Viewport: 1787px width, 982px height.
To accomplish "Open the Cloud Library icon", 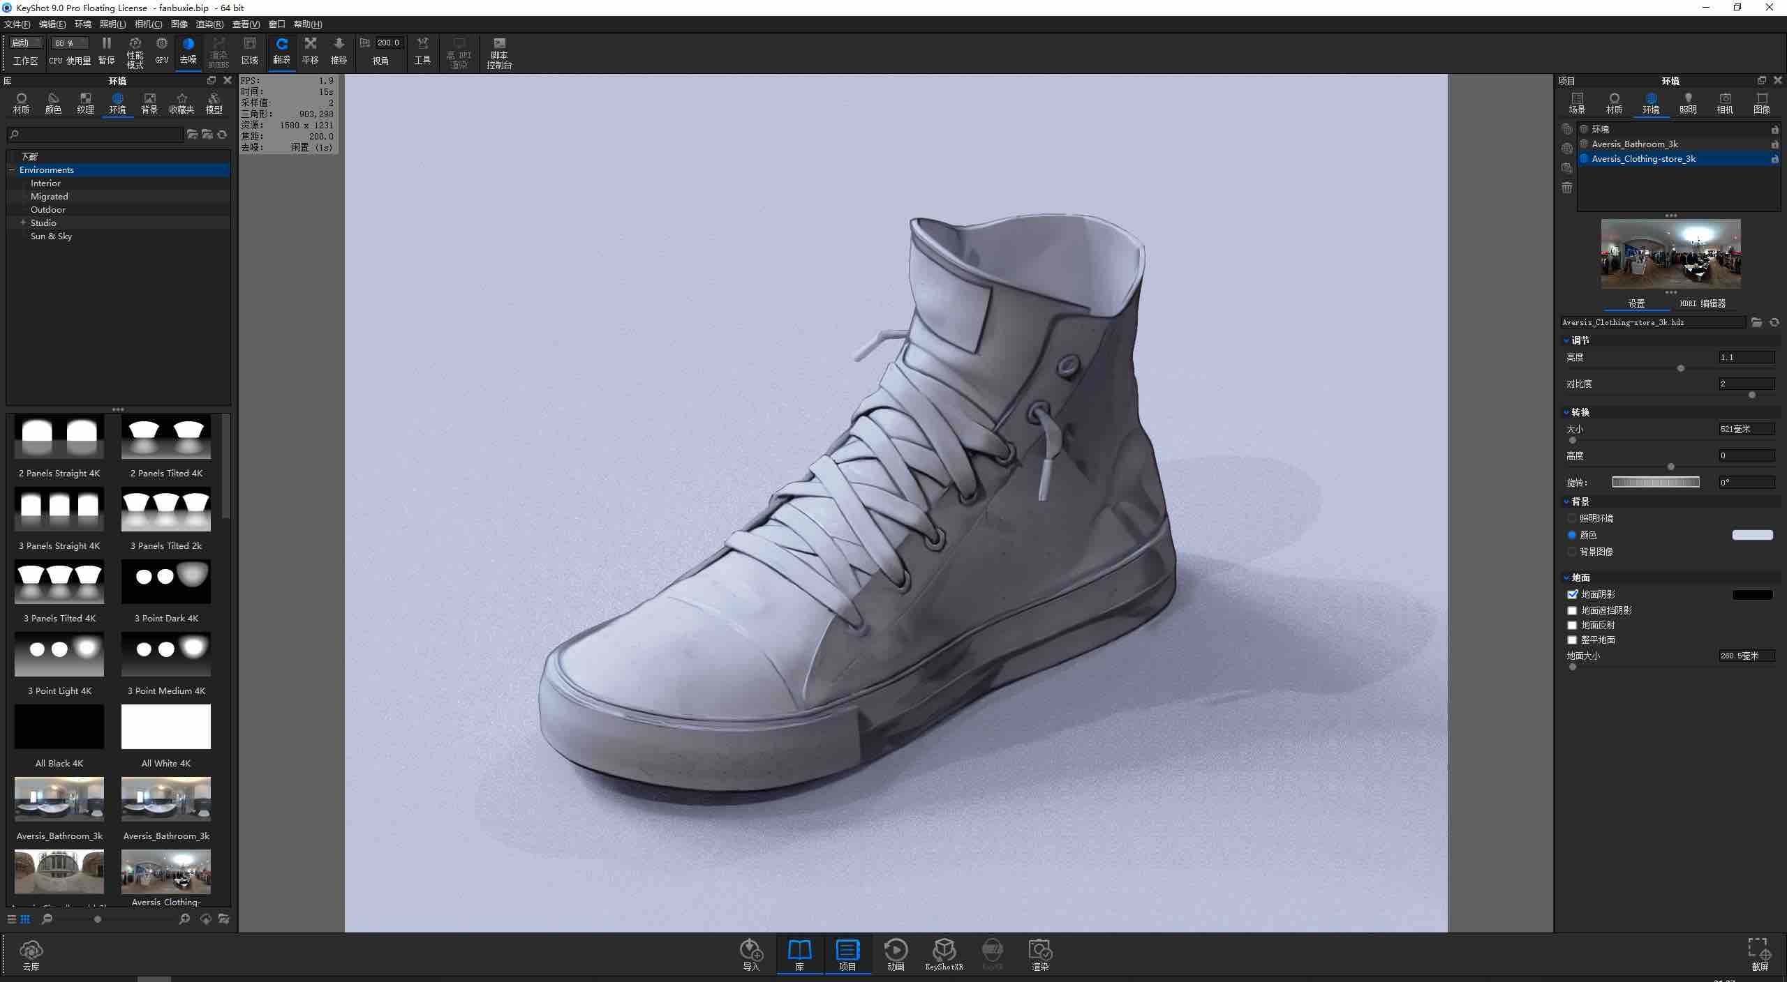I will click(31, 951).
